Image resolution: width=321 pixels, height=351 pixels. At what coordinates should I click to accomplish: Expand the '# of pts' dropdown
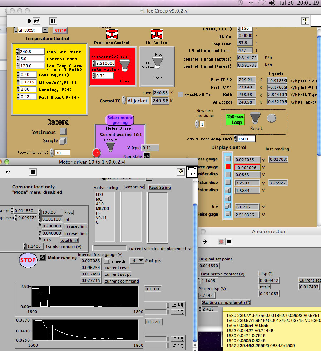click(x=137, y=260)
